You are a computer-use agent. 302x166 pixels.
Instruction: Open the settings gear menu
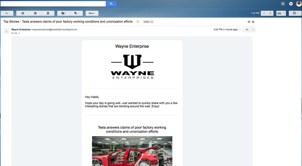[x=295, y=13]
